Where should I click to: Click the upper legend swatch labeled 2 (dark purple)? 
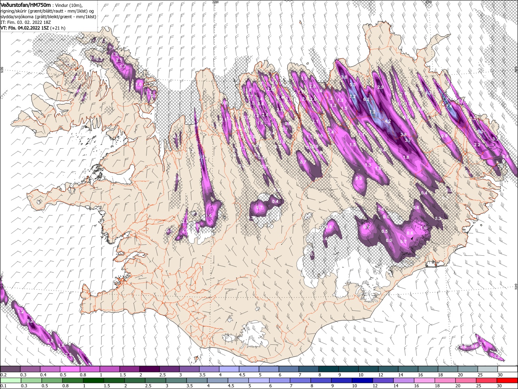[149, 369]
